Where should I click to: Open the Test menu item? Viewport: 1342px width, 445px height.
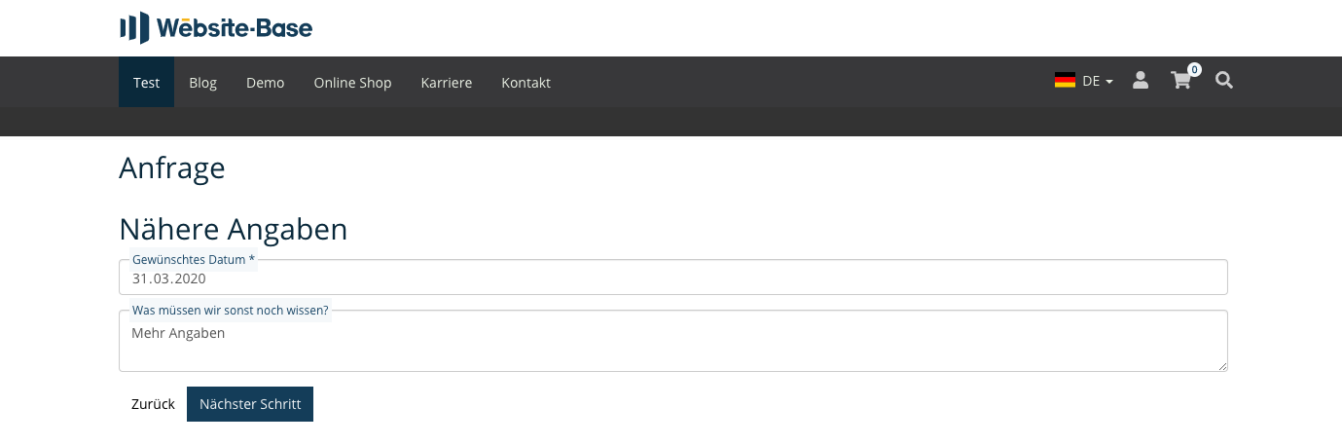pos(146,82)
